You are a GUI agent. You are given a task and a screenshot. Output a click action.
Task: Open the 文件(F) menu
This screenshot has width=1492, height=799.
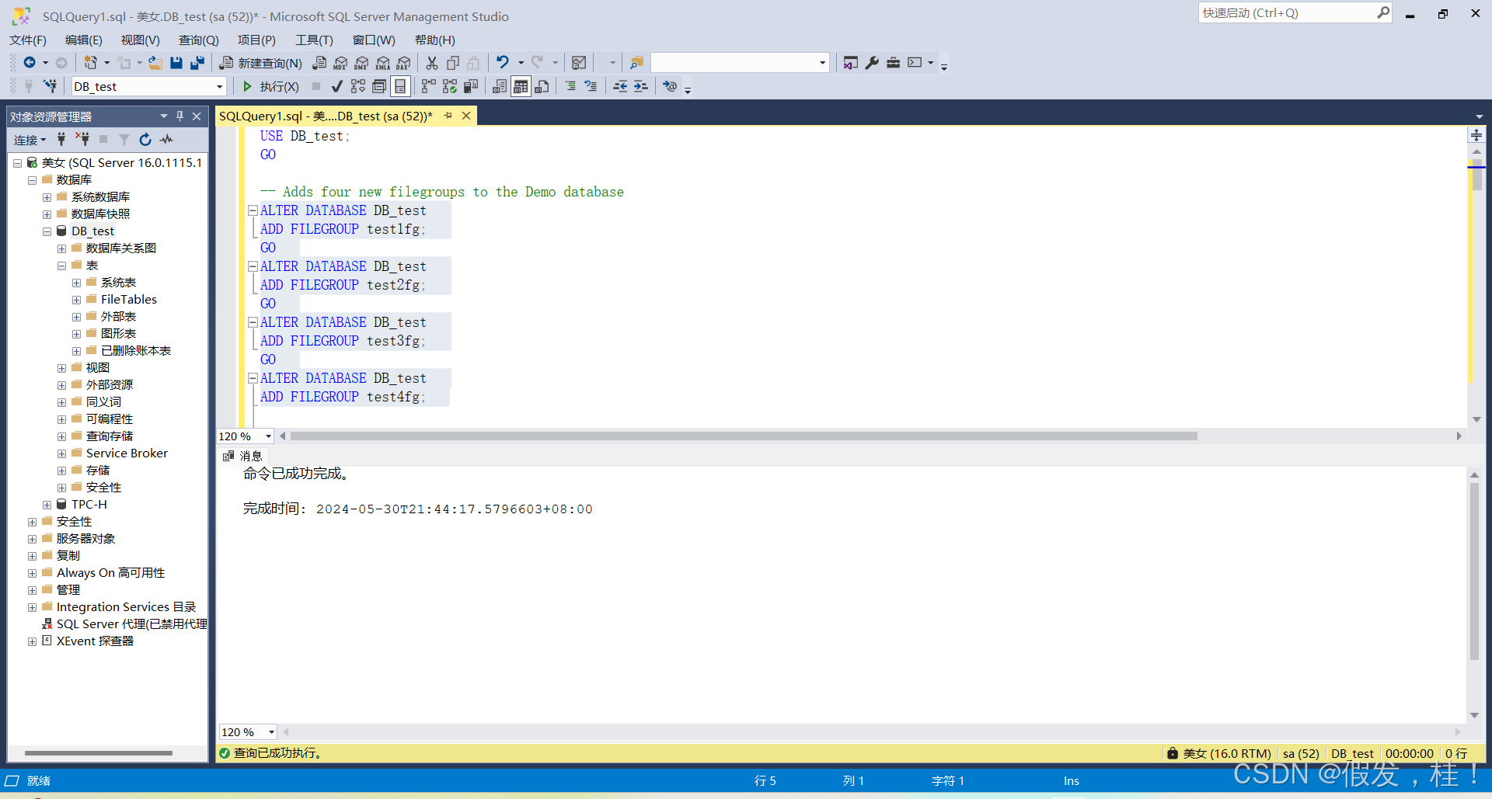(x=28, y=40)
